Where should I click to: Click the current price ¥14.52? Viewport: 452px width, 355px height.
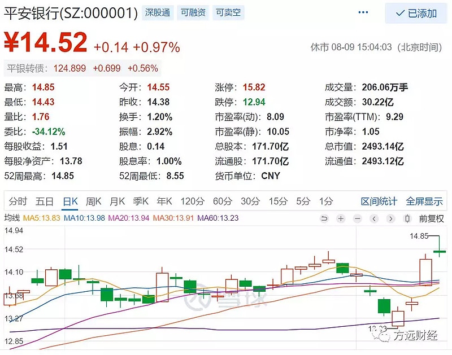(x=46, y=42)
